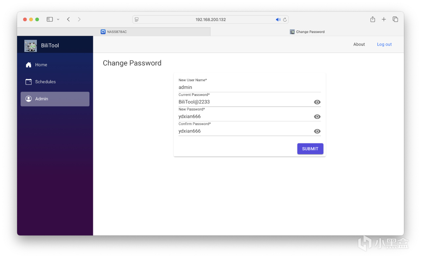Click the Change Password heading
The height and width of the screenshot is (258, 421).
[132, 63]
